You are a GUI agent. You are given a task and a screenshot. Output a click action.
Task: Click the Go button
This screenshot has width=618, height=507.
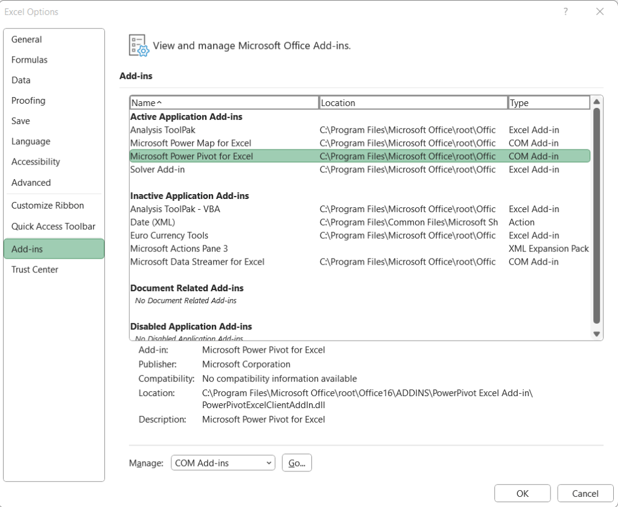pyautogui.click(x=296, y=462)
